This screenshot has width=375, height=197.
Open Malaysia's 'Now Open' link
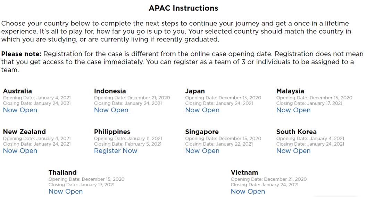tap(293, 110)
